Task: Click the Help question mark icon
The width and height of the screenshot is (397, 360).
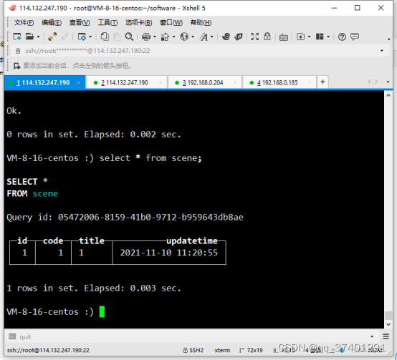Action: click(342, 37)
